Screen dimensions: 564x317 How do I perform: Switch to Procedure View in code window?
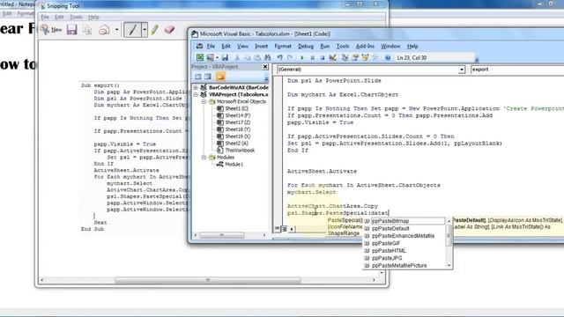tap(278, 229)
